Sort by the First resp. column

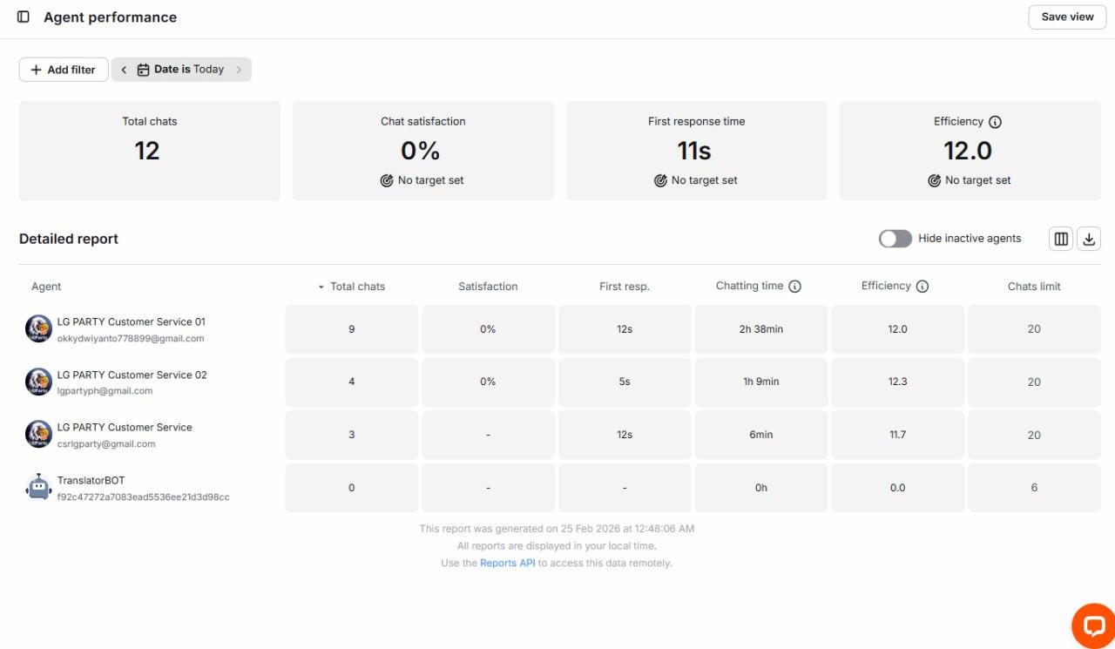(625, 287)
